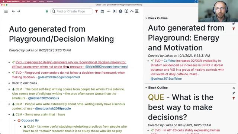Click the 'Some new claim that I have' block
238x134 pixels.
tap(38, 114)
